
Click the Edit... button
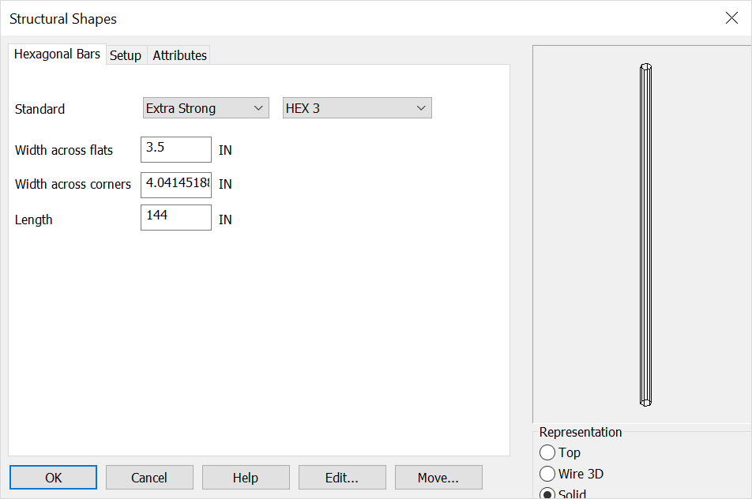[342, 477]
